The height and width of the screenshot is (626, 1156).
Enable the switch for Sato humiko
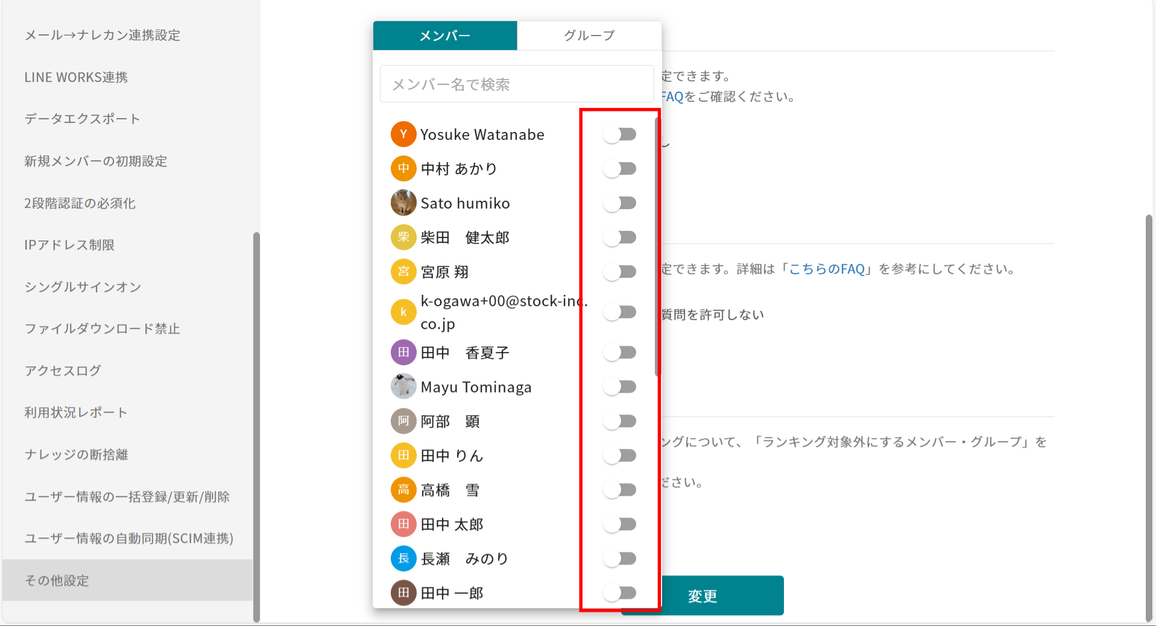point(620,203)
